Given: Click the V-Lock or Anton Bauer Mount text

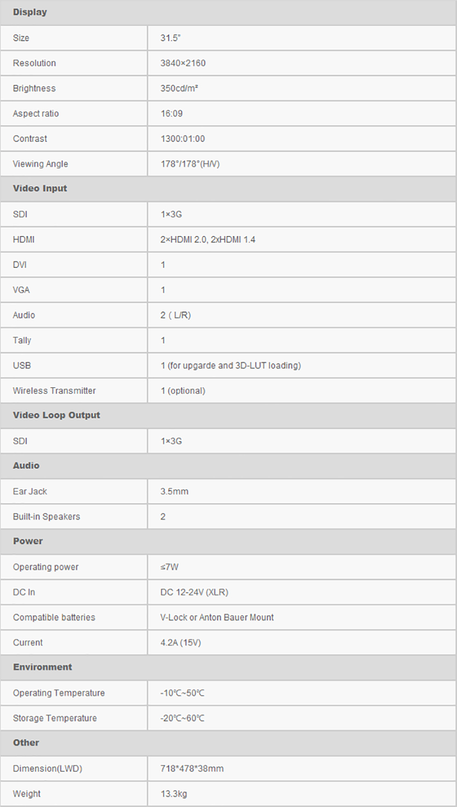Looking at the screenshot, I should pyautogui.click(x=217, y=617).
